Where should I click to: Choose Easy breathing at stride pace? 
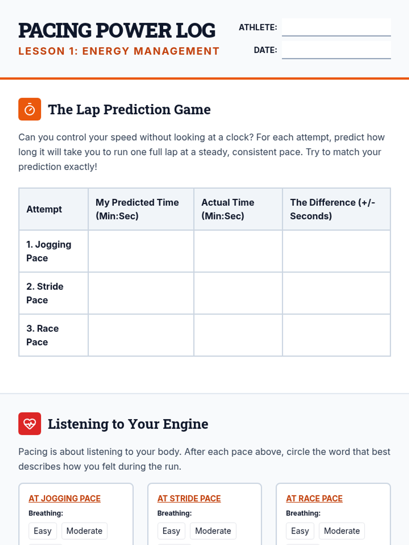click(171, 531)
